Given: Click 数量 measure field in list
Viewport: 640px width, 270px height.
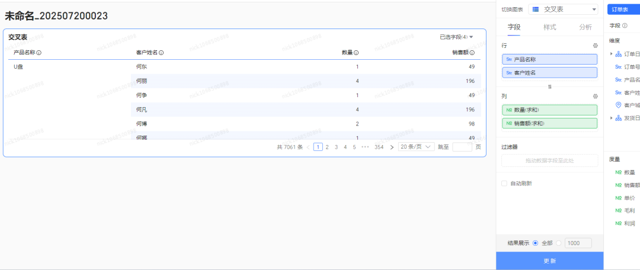Looking at the screenshot, I should tap(625, 172).
